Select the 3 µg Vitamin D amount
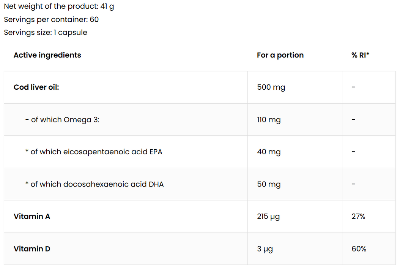Screen dimensions: 397x266 265,249
